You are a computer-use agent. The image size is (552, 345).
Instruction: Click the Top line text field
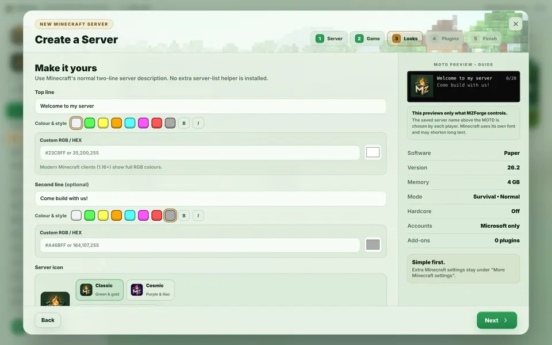[x=210, y=106]
